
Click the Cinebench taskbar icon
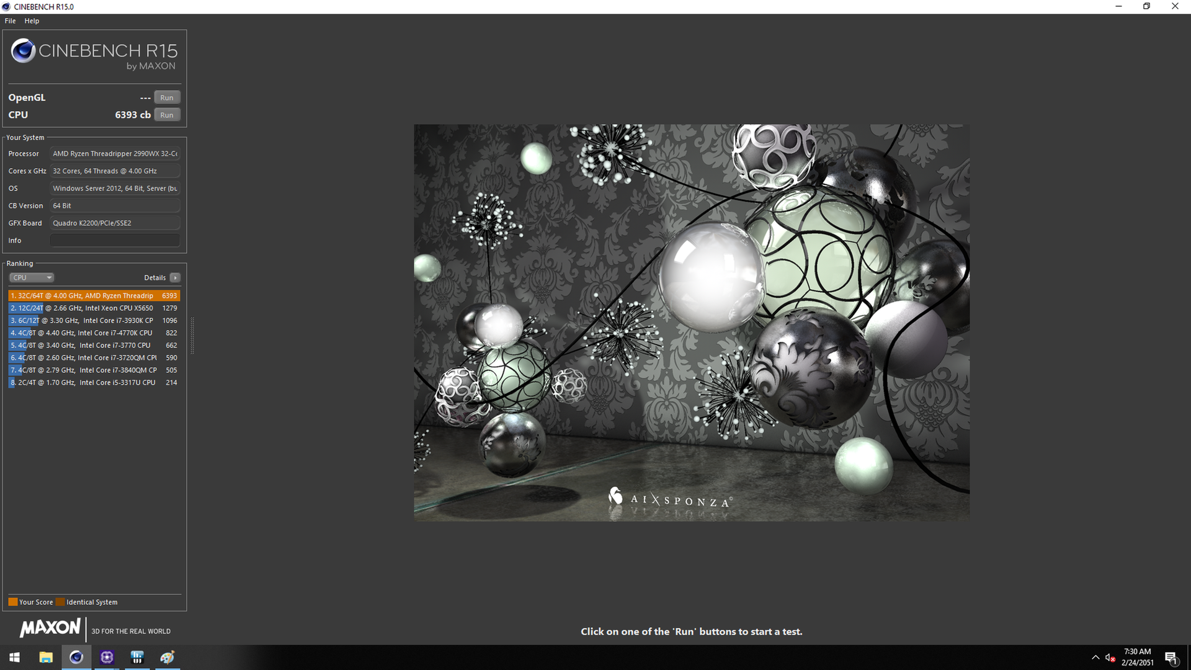[76, 657]
